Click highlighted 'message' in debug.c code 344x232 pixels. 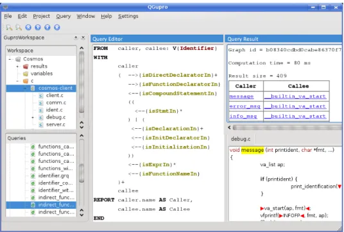click(x=252, y=150)
